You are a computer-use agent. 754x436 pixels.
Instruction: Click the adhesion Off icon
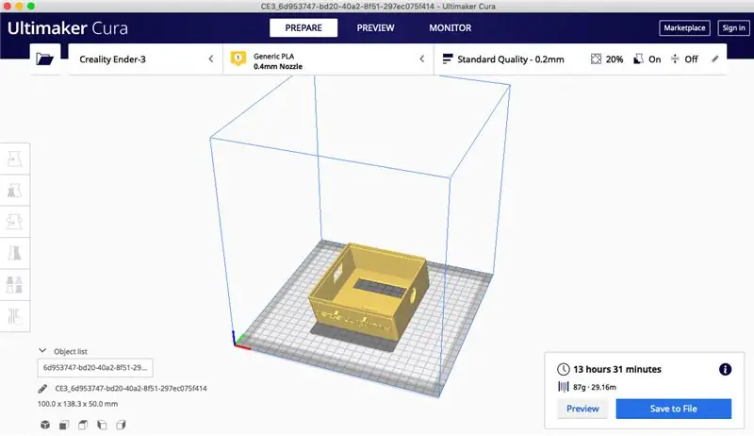click(675, 59)
